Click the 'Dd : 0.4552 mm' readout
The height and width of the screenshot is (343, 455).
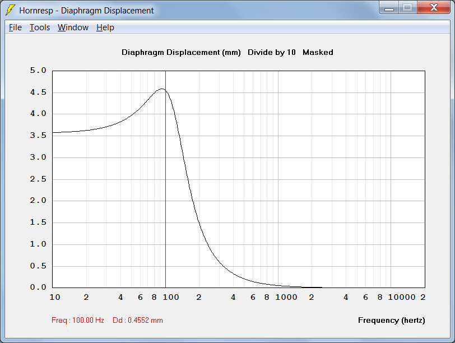[x=138, y=321]
